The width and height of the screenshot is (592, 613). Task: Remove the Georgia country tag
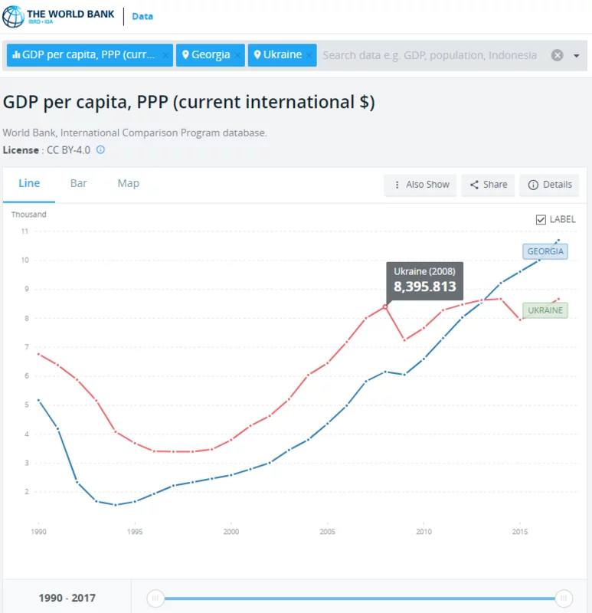tap(238, 55)
